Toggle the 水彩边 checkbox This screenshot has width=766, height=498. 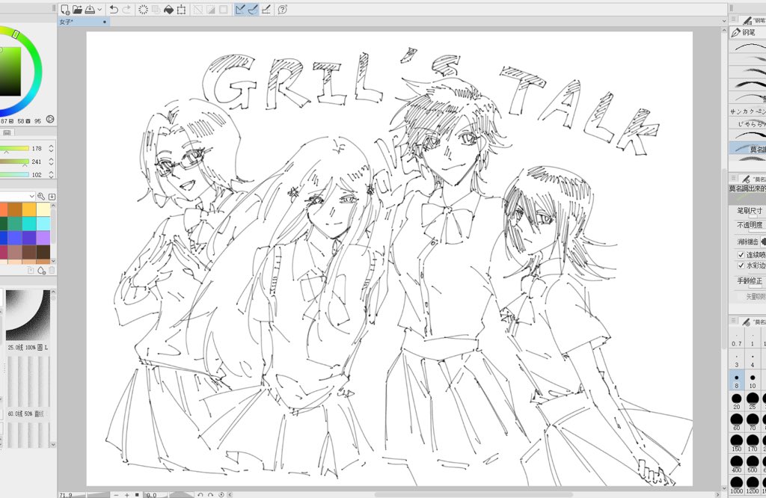[741, 265]
